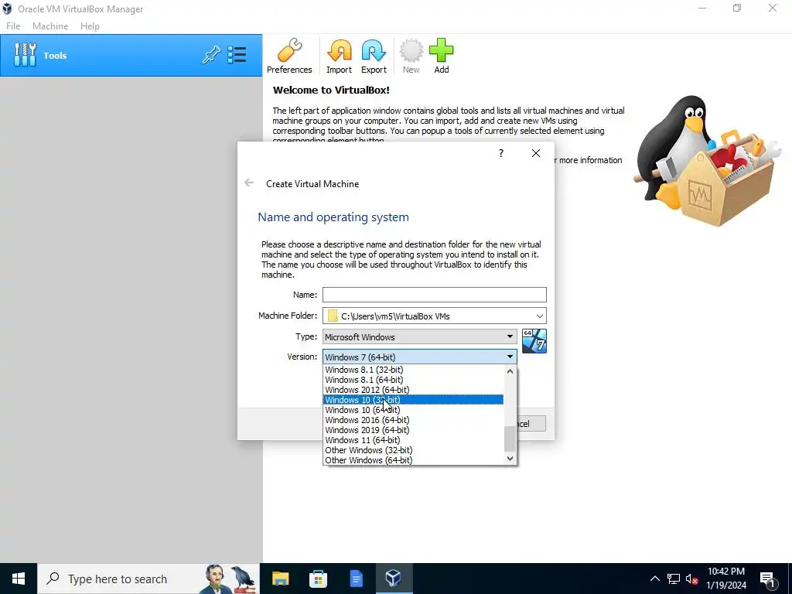Select Windows 10 (32-bit) version
Screen dimensions: 792x594
(x=413, y=400)
